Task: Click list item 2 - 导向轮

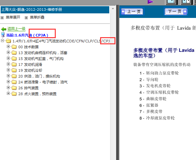Action: 149,80
